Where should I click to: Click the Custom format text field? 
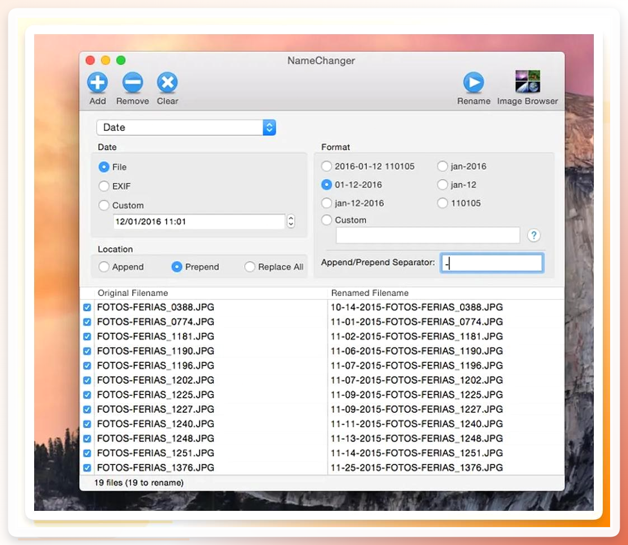[x=428, y=235]
